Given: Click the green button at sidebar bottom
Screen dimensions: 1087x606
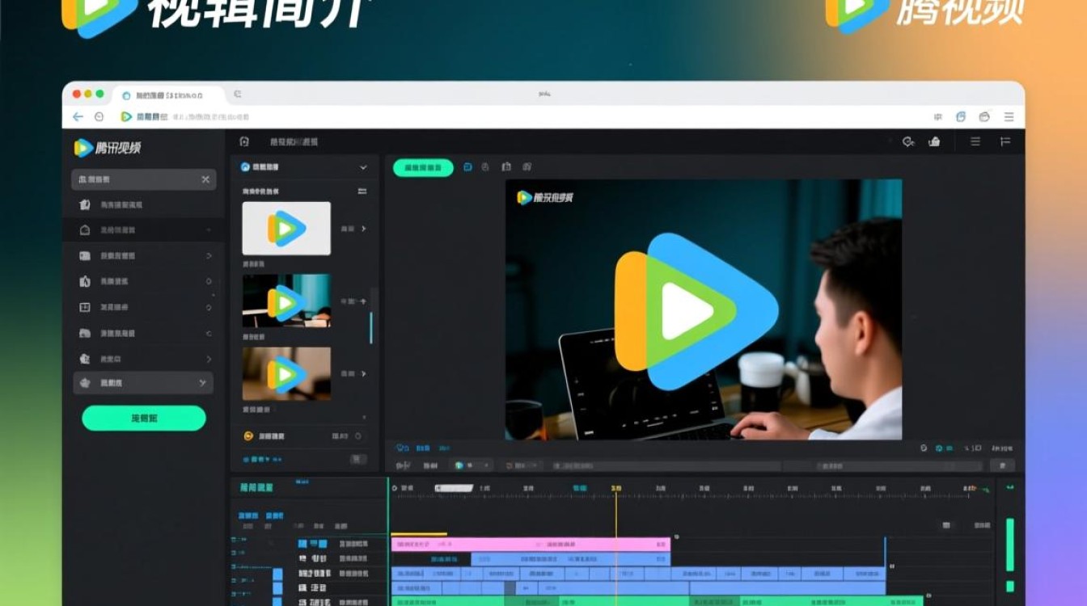Looking at the screenshot, I should point(144,419).
